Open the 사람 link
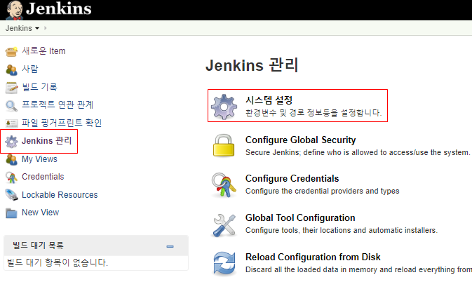This screenshot has width=472, height=282. [x=30, y=69]
